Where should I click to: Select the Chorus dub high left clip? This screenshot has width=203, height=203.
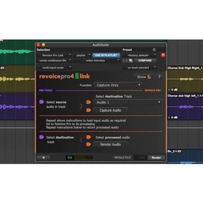[x=185, y=107]
